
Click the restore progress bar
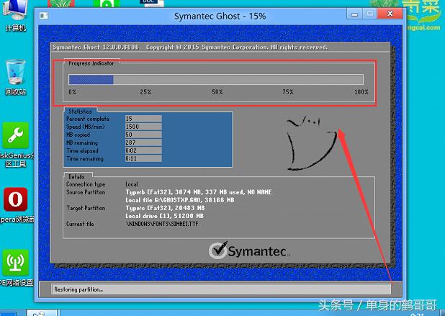[x=216, y=79]
